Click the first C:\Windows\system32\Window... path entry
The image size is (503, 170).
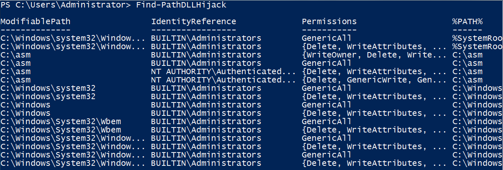(73, 38)
